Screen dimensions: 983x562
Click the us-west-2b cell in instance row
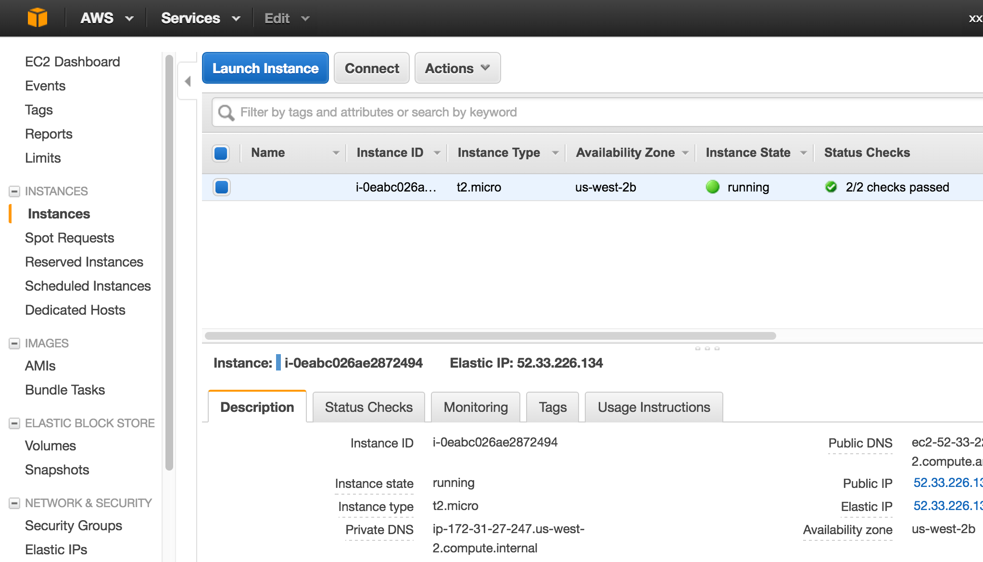605,187
